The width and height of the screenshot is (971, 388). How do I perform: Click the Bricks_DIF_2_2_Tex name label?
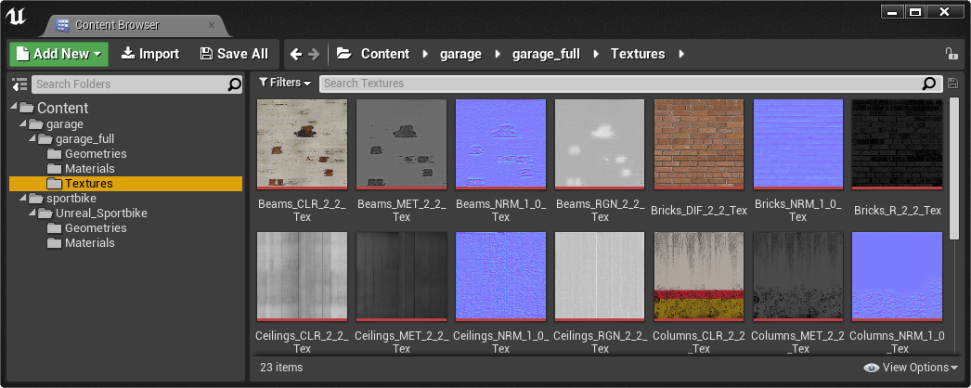(699, 211)
